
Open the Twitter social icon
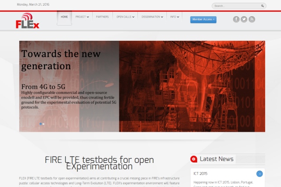pyautogui.click(x=244, y=19)
